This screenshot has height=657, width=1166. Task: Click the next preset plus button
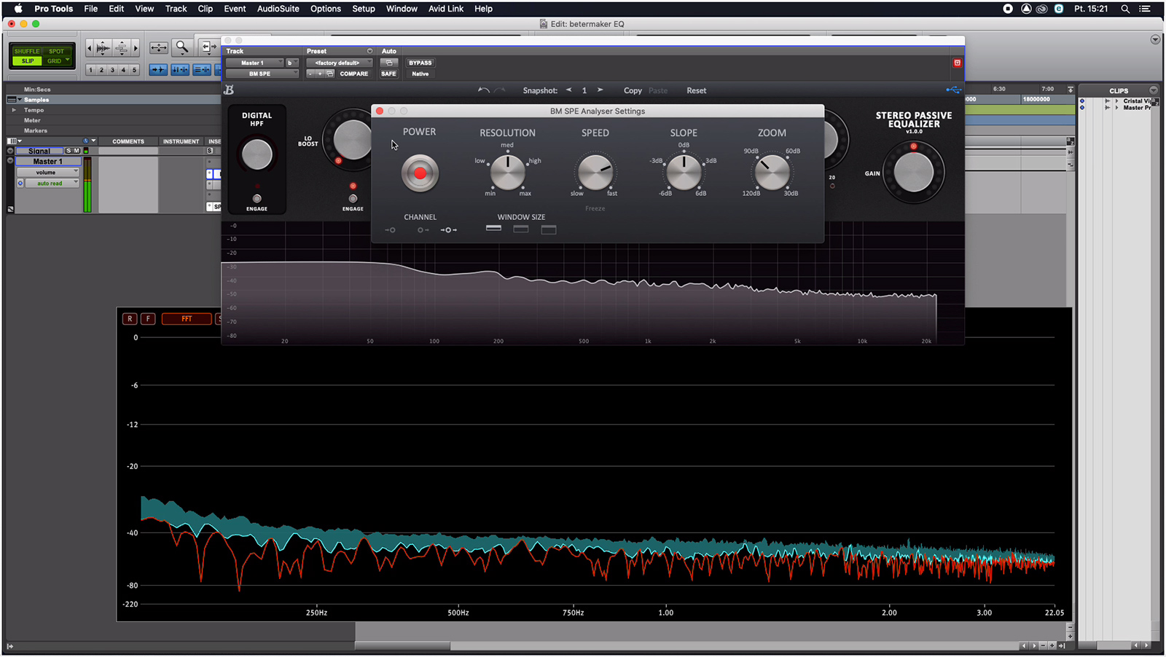click(320, 74)
